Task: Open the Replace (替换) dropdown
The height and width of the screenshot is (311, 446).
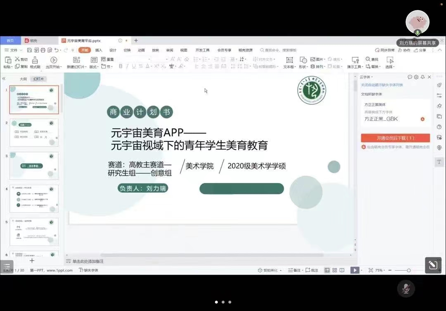Action: (373, 66)
